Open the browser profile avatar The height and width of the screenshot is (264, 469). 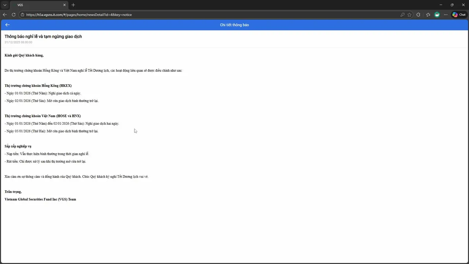[x=437, y=15]
